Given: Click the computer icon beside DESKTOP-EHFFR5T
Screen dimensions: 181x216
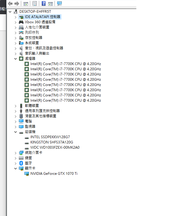Looking at the screenshot, I should click(16, 12).
